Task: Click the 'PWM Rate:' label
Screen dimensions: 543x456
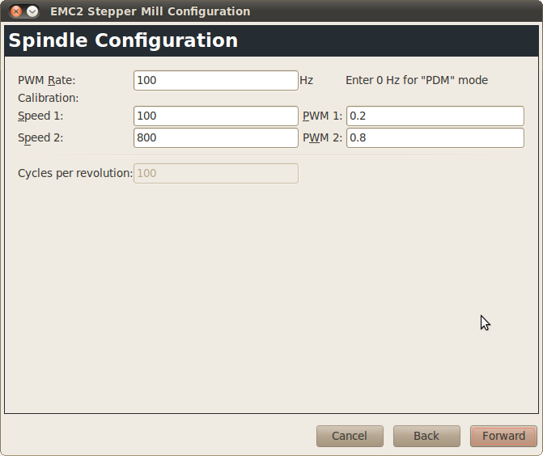Action: tap(46, 80)
